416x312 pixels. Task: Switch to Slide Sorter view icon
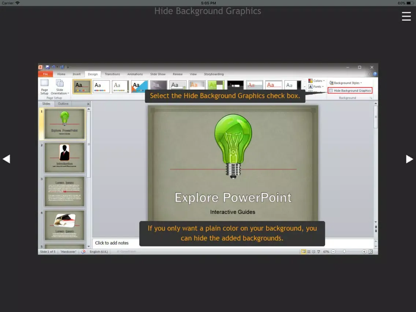(309, 252)
